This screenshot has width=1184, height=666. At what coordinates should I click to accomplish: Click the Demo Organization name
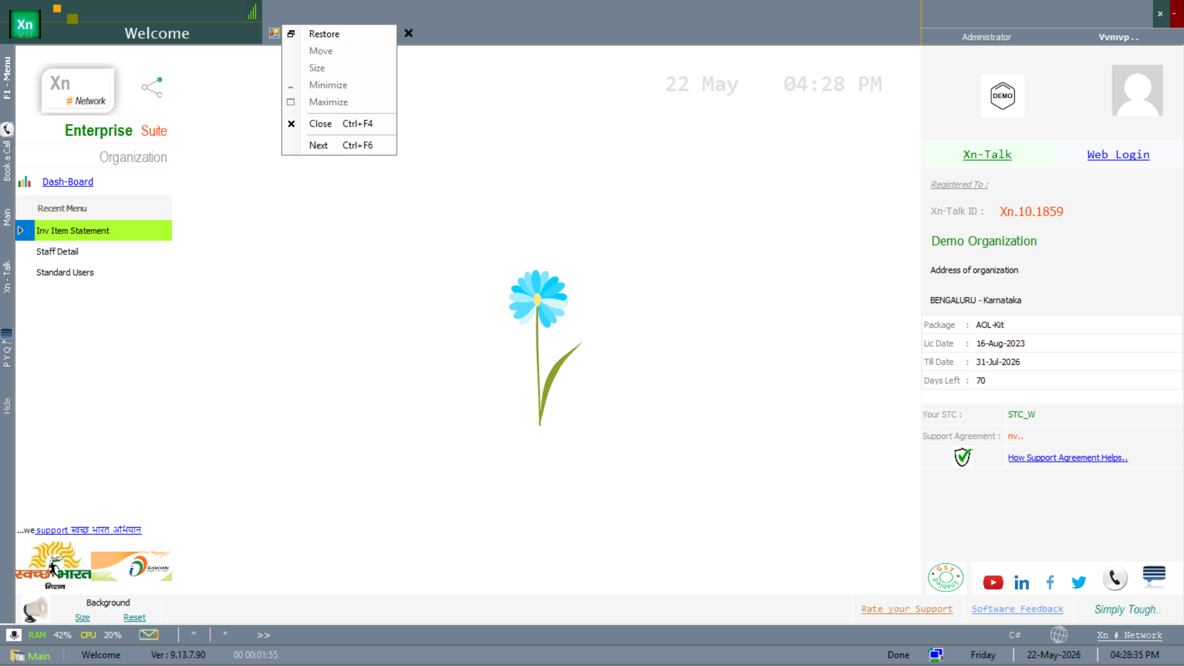[983, 241]
